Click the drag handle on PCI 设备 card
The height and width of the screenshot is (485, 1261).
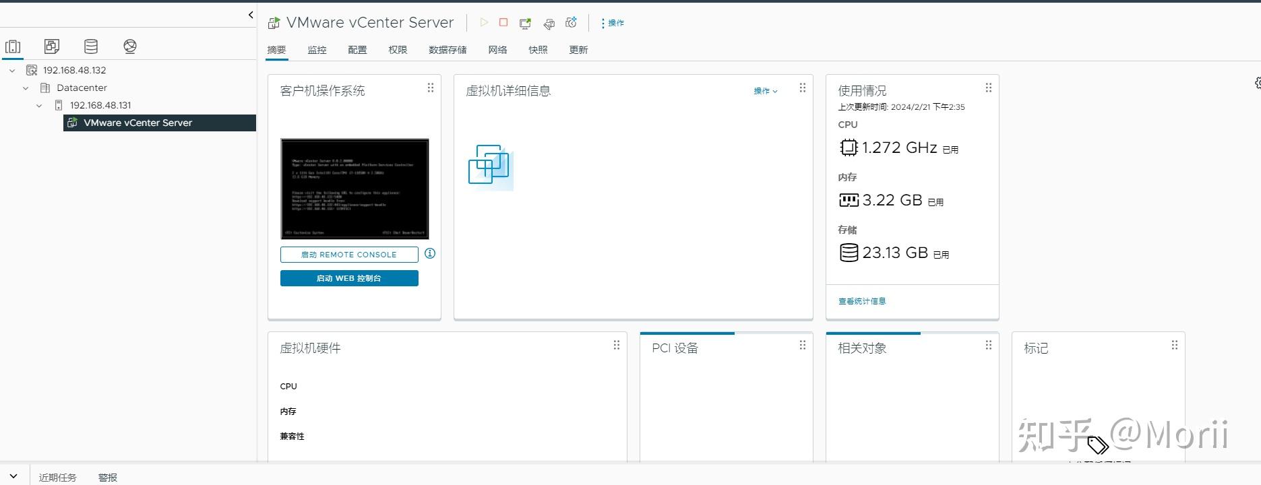pyautogui.click(x=803, y=346)
